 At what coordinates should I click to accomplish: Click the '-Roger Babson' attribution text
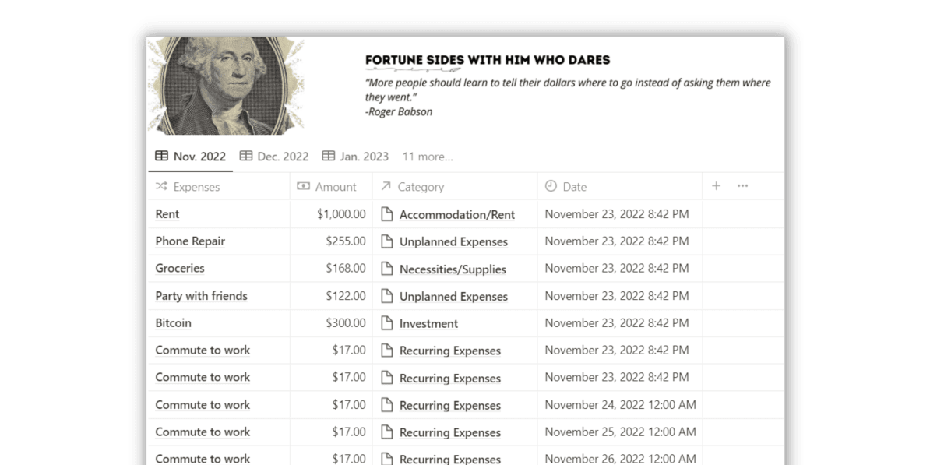pyautogui.click(x=399, y=111)
